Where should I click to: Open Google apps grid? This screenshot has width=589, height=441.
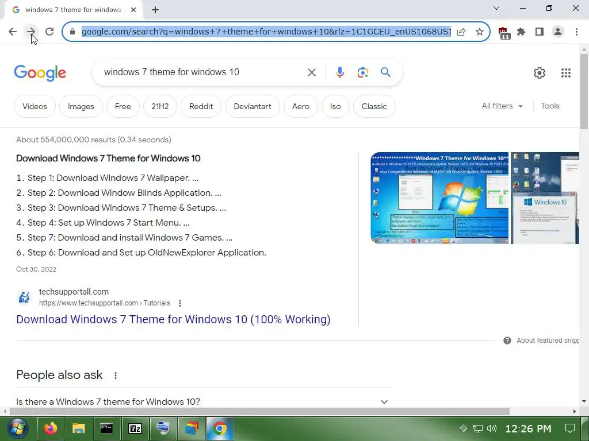566,73
